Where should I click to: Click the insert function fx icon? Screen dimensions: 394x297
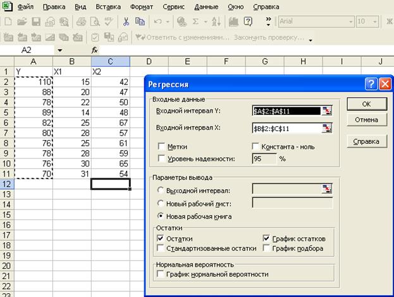95,50
